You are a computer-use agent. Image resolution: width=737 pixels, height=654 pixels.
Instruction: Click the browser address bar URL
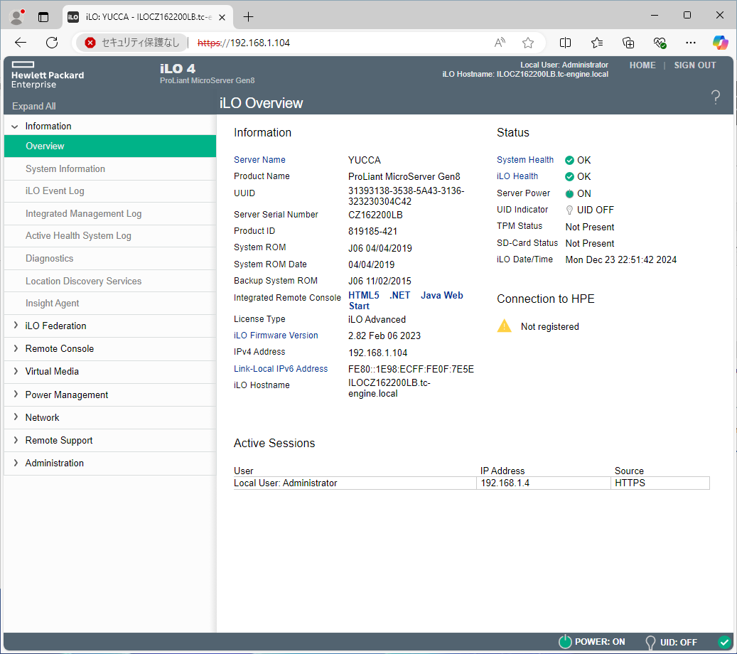coord(244,43)
